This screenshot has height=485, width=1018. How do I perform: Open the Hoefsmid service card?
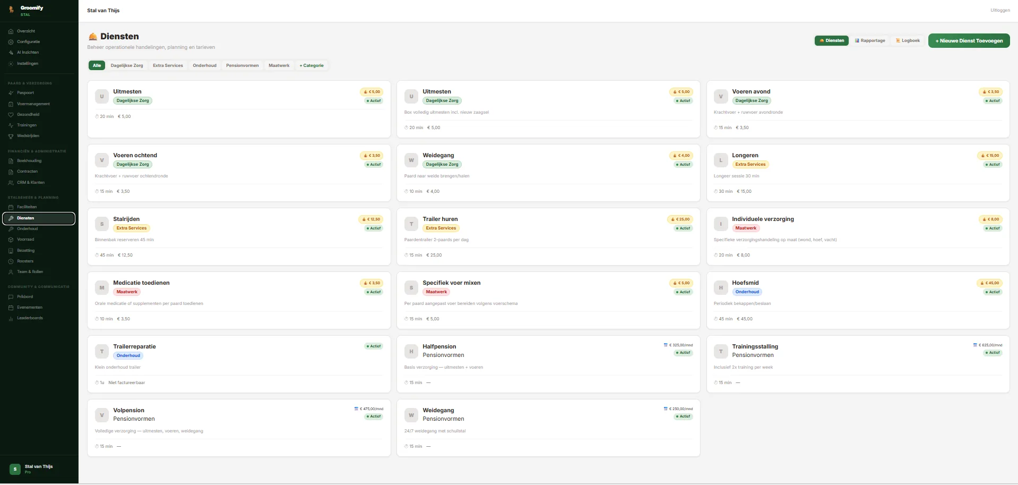(x=858, y=300)
